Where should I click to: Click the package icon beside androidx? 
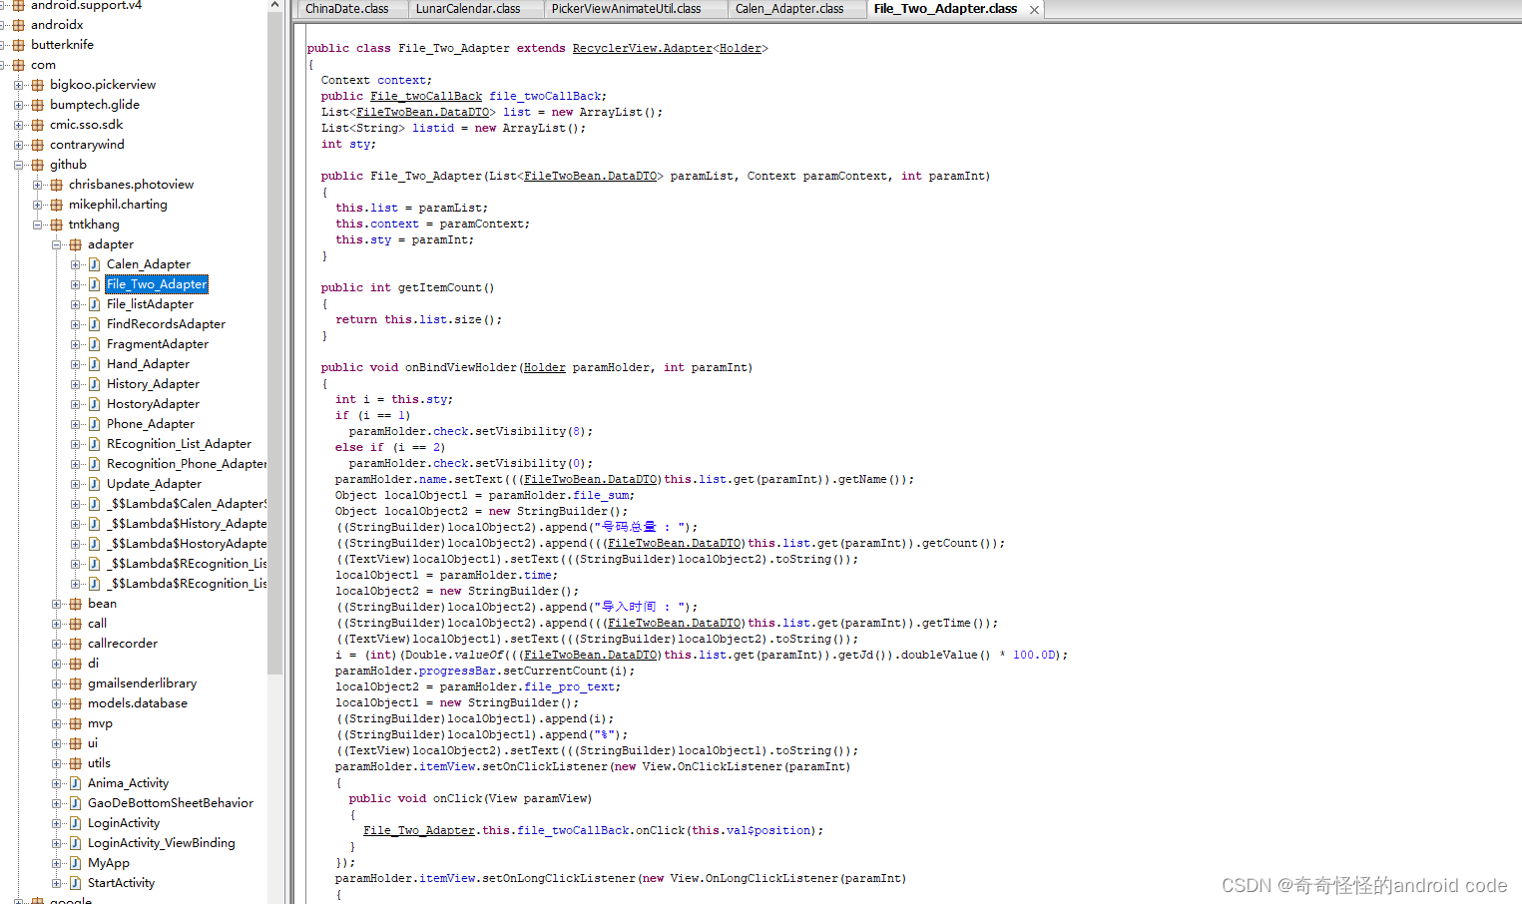[x=18, y=25]
